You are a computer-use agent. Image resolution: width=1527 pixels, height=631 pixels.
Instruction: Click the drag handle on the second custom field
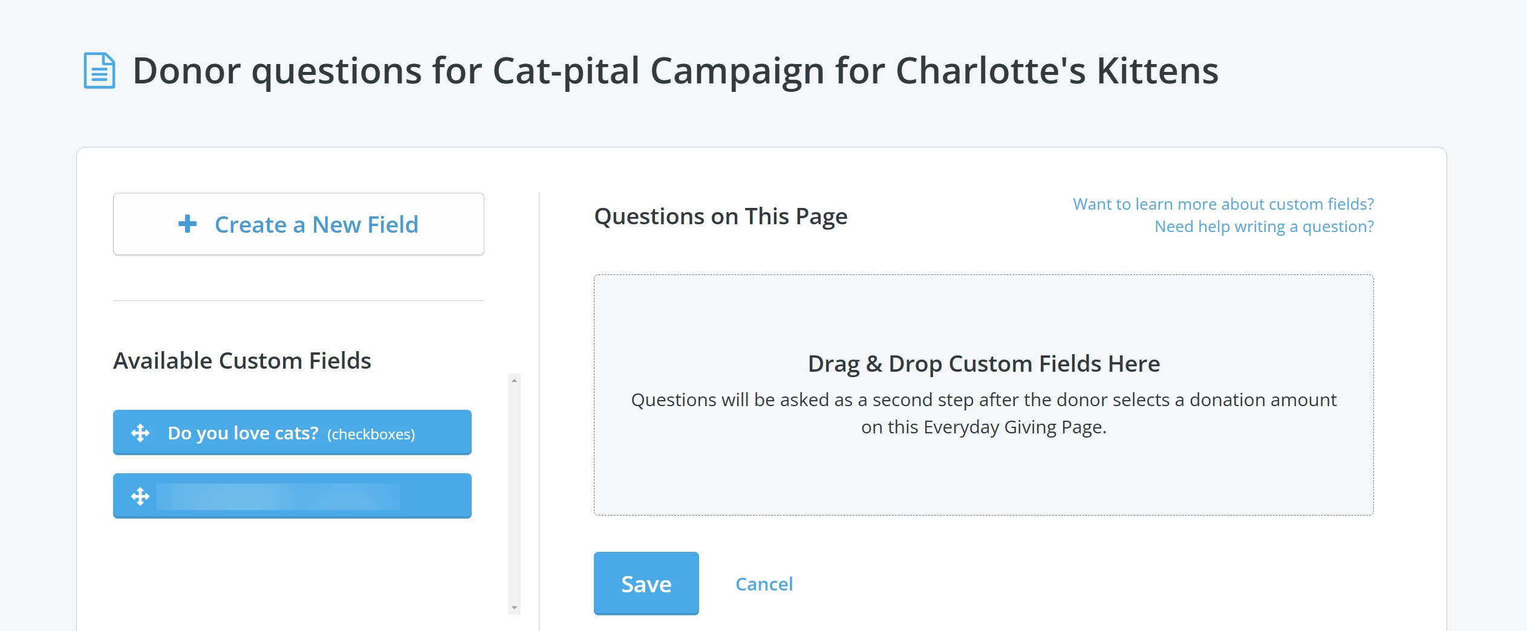coord(140,496)
